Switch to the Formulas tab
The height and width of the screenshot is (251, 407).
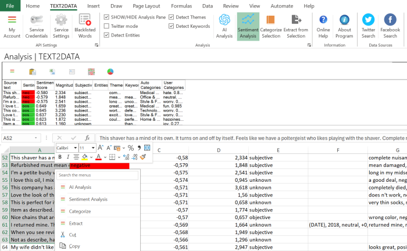pos(181,6)
